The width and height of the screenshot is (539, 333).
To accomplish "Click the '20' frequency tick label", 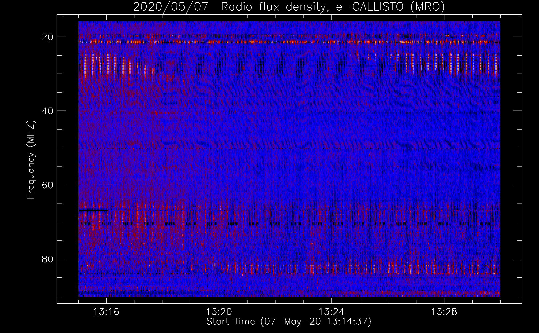I will tap(48, 37).
